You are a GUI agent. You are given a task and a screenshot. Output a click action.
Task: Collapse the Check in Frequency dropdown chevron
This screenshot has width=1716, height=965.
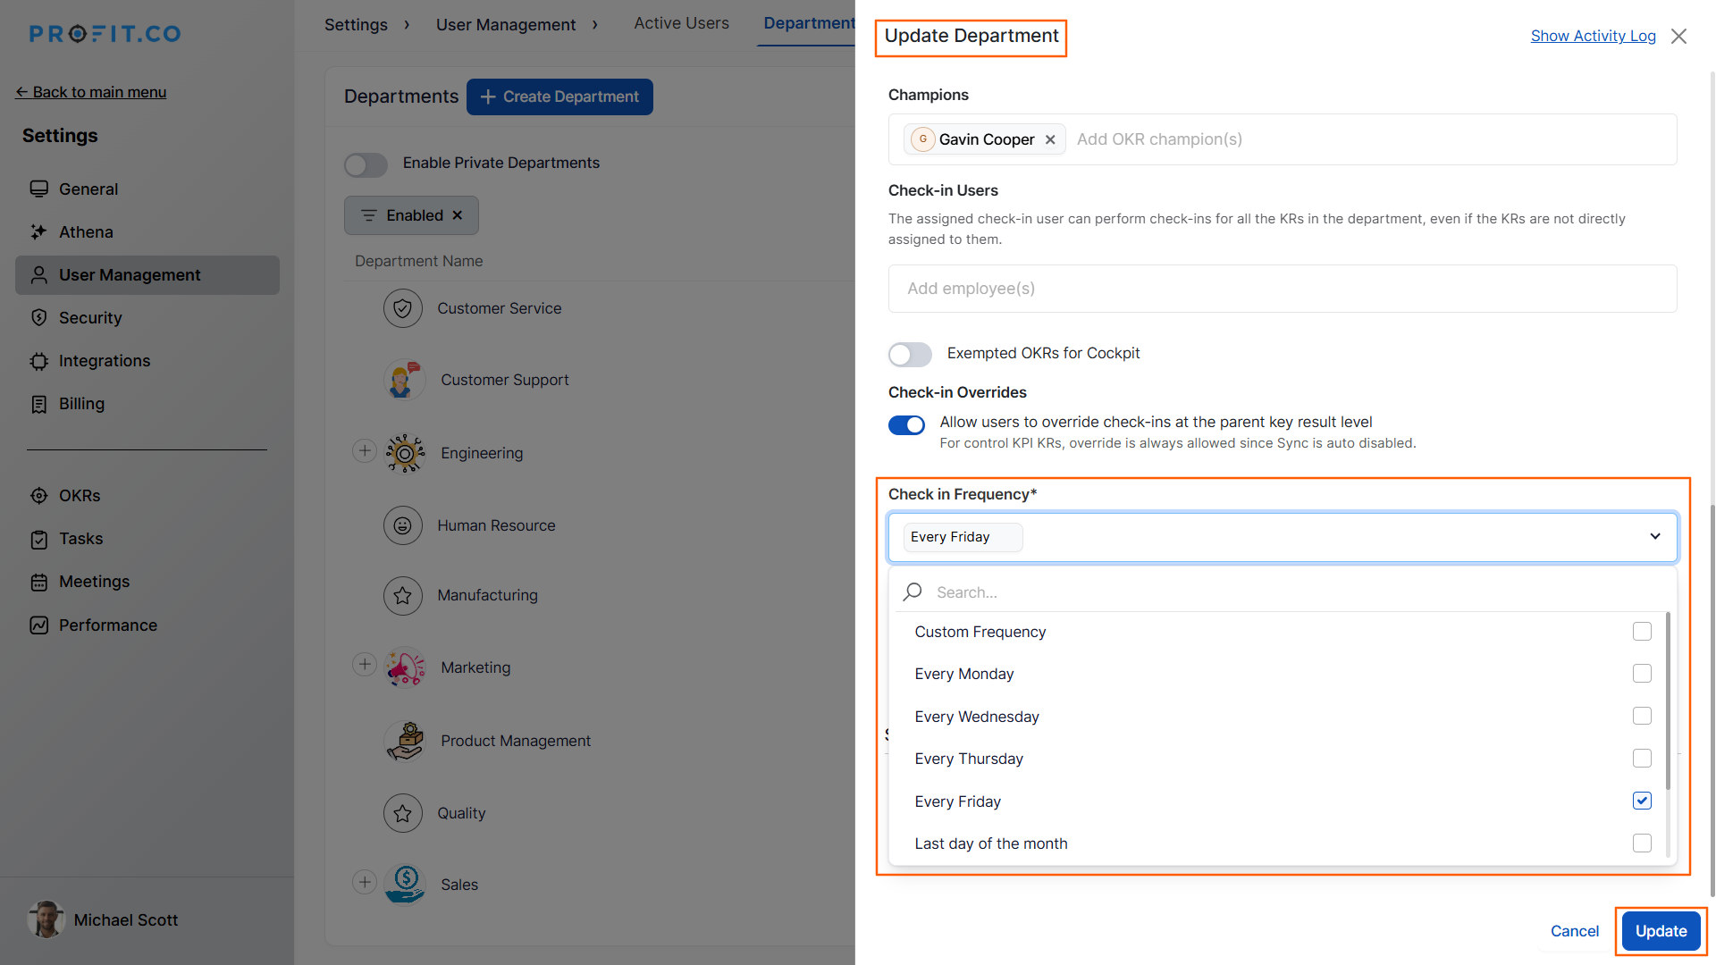1655,536
